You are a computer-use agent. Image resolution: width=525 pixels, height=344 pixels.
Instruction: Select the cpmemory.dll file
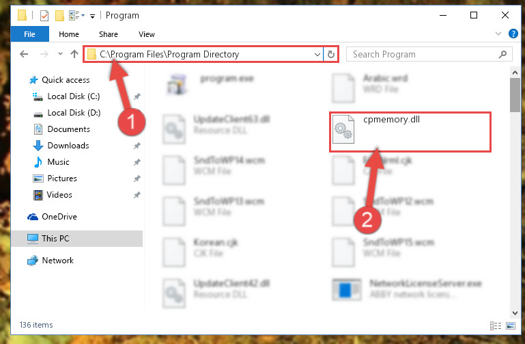point(410,132)
